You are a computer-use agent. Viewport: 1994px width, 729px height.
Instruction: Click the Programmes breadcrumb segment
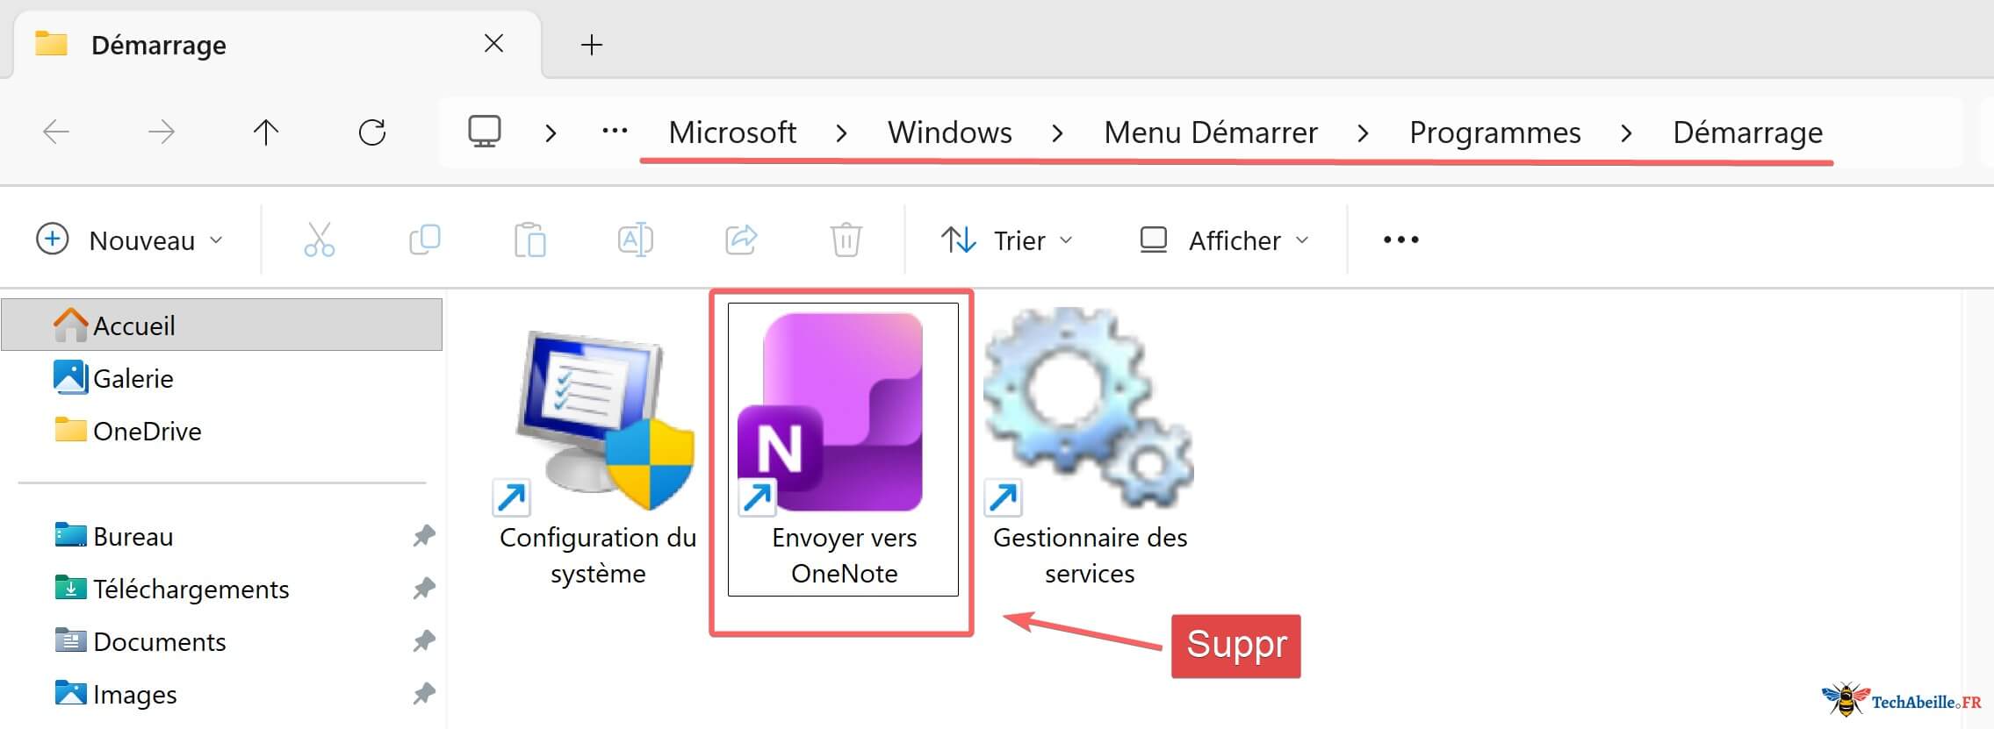tap(1495, 132)
